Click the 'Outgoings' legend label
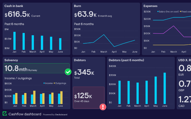Image resolution: width=191 pixels, height=119 pixels. (x=61, y=83)
